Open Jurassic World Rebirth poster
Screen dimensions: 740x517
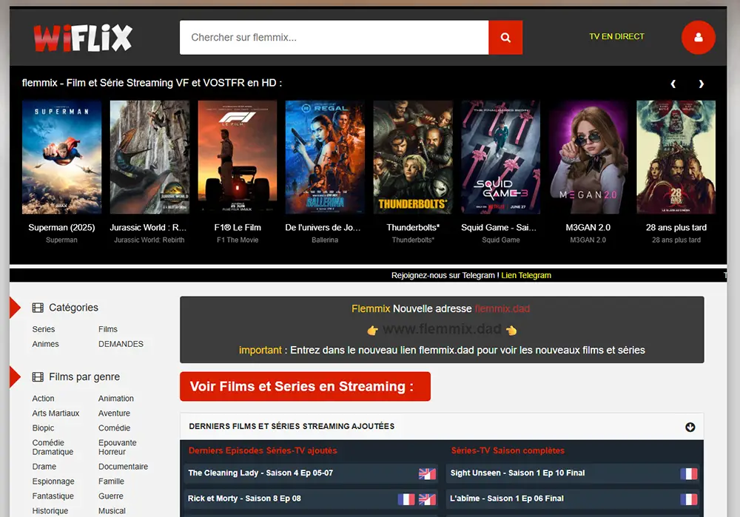pos(149,157)
